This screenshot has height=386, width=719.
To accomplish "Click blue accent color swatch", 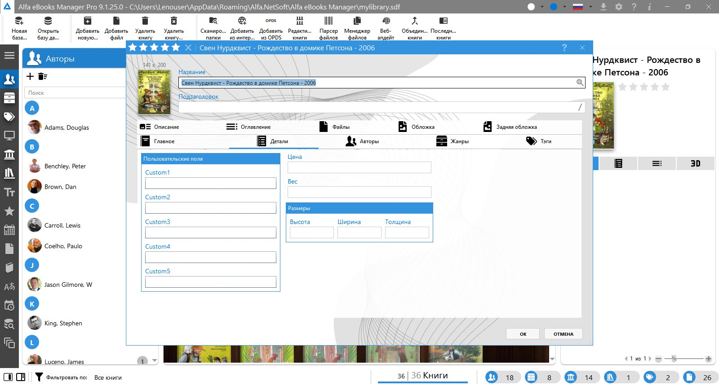I will pos(554,7).
